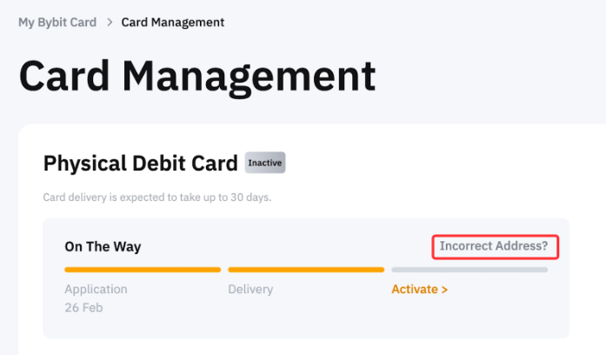Click the second orange Delivery progress segment

pyautogui.click(x=305, y=270)
